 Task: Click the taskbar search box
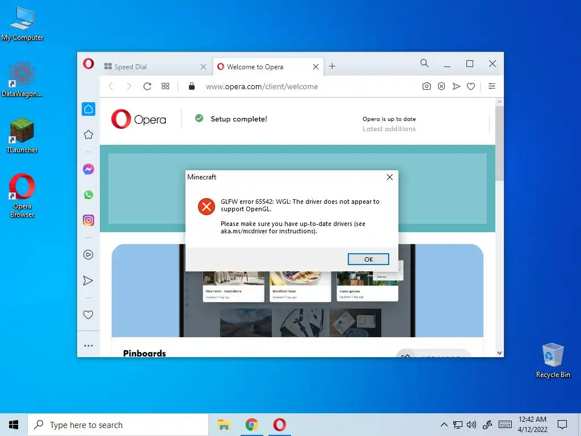[118, 425]
